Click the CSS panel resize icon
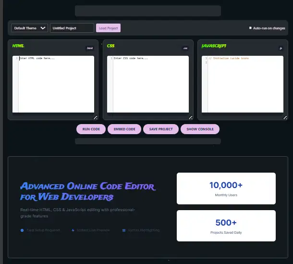This screenshot has height=264, width=293. tap(190, 117)
